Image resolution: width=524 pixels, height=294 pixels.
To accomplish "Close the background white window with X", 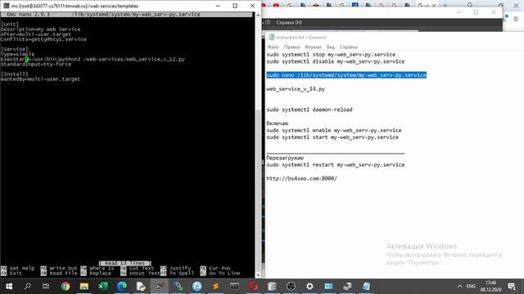I will (x=494, y=12).
